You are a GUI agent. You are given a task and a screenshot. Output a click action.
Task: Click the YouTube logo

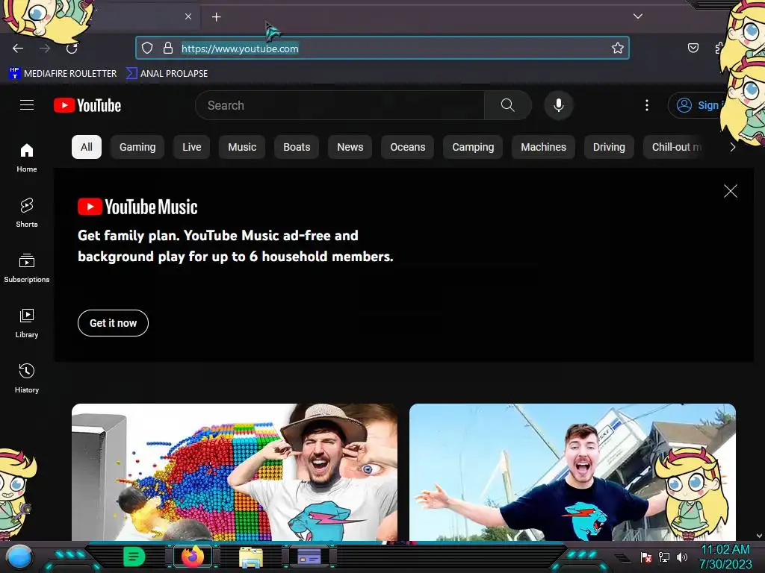coord(87,105)
